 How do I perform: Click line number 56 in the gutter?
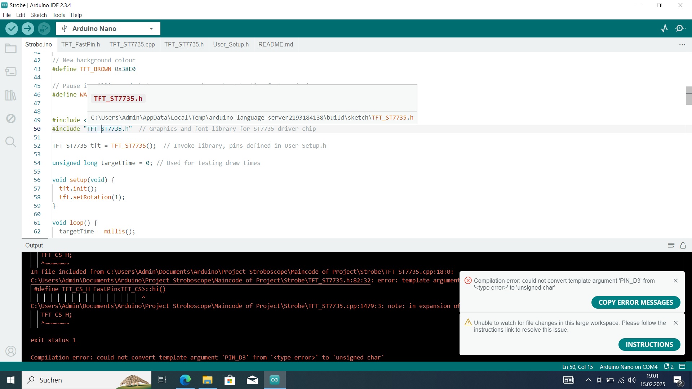tap(37, 180)
